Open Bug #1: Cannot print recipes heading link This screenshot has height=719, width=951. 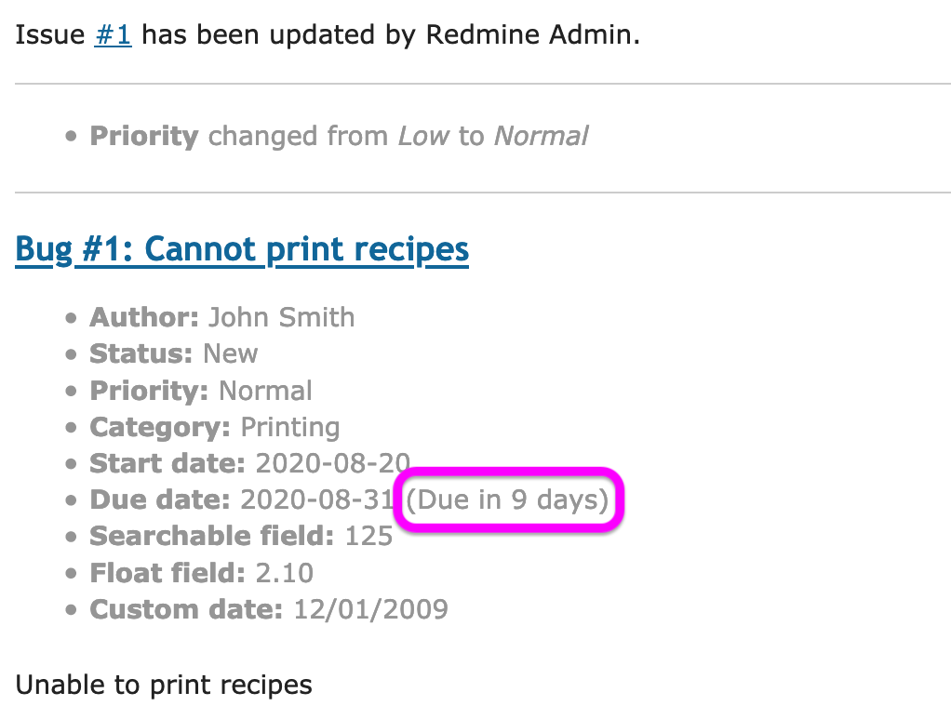point(242,250)
